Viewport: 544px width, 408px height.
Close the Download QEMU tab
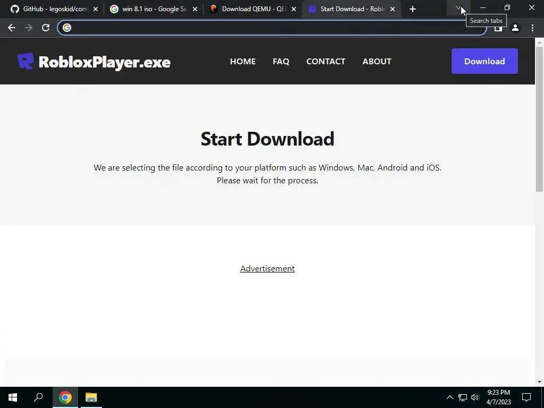[294, 9]
